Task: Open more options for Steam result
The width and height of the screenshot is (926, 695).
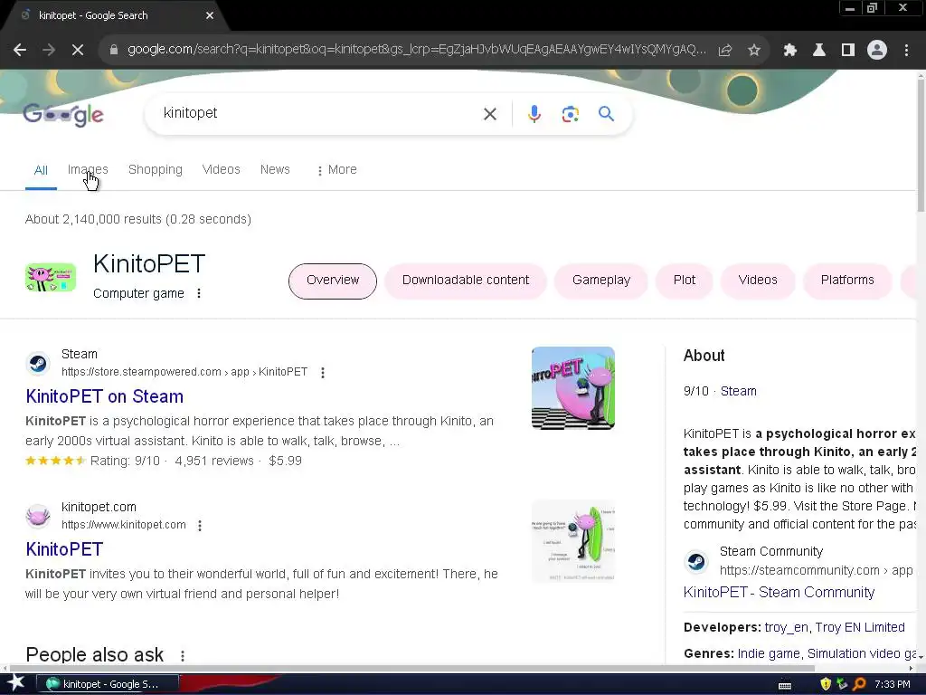Action: [323, 372]
